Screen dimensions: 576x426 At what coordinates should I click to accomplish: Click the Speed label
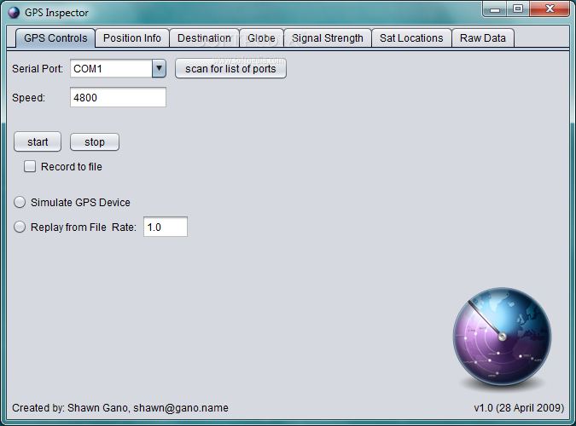coord(29,98)
